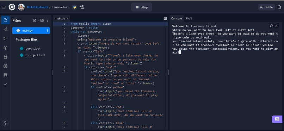This screenshot has width=284, height=131.
Task: Click the Files panel title
Action: point(17,21)
